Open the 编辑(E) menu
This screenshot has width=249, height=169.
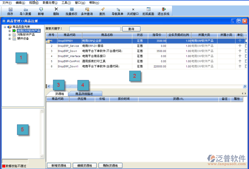20,3
